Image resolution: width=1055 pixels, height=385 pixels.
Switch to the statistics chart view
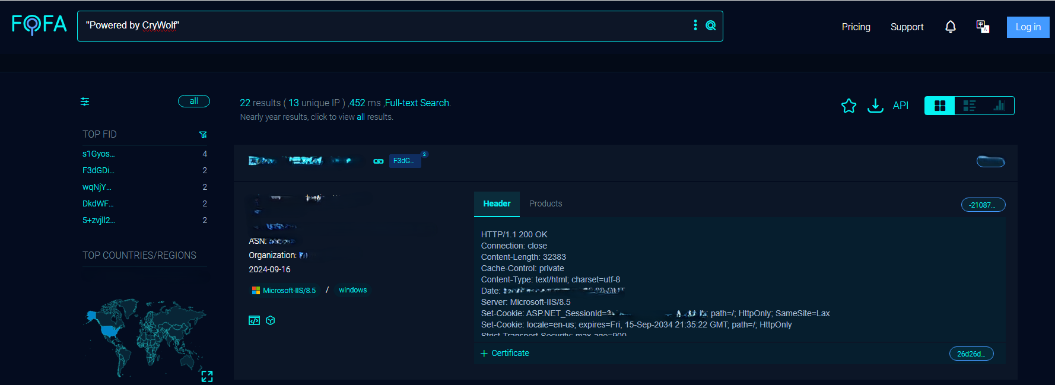click(999, 106)
